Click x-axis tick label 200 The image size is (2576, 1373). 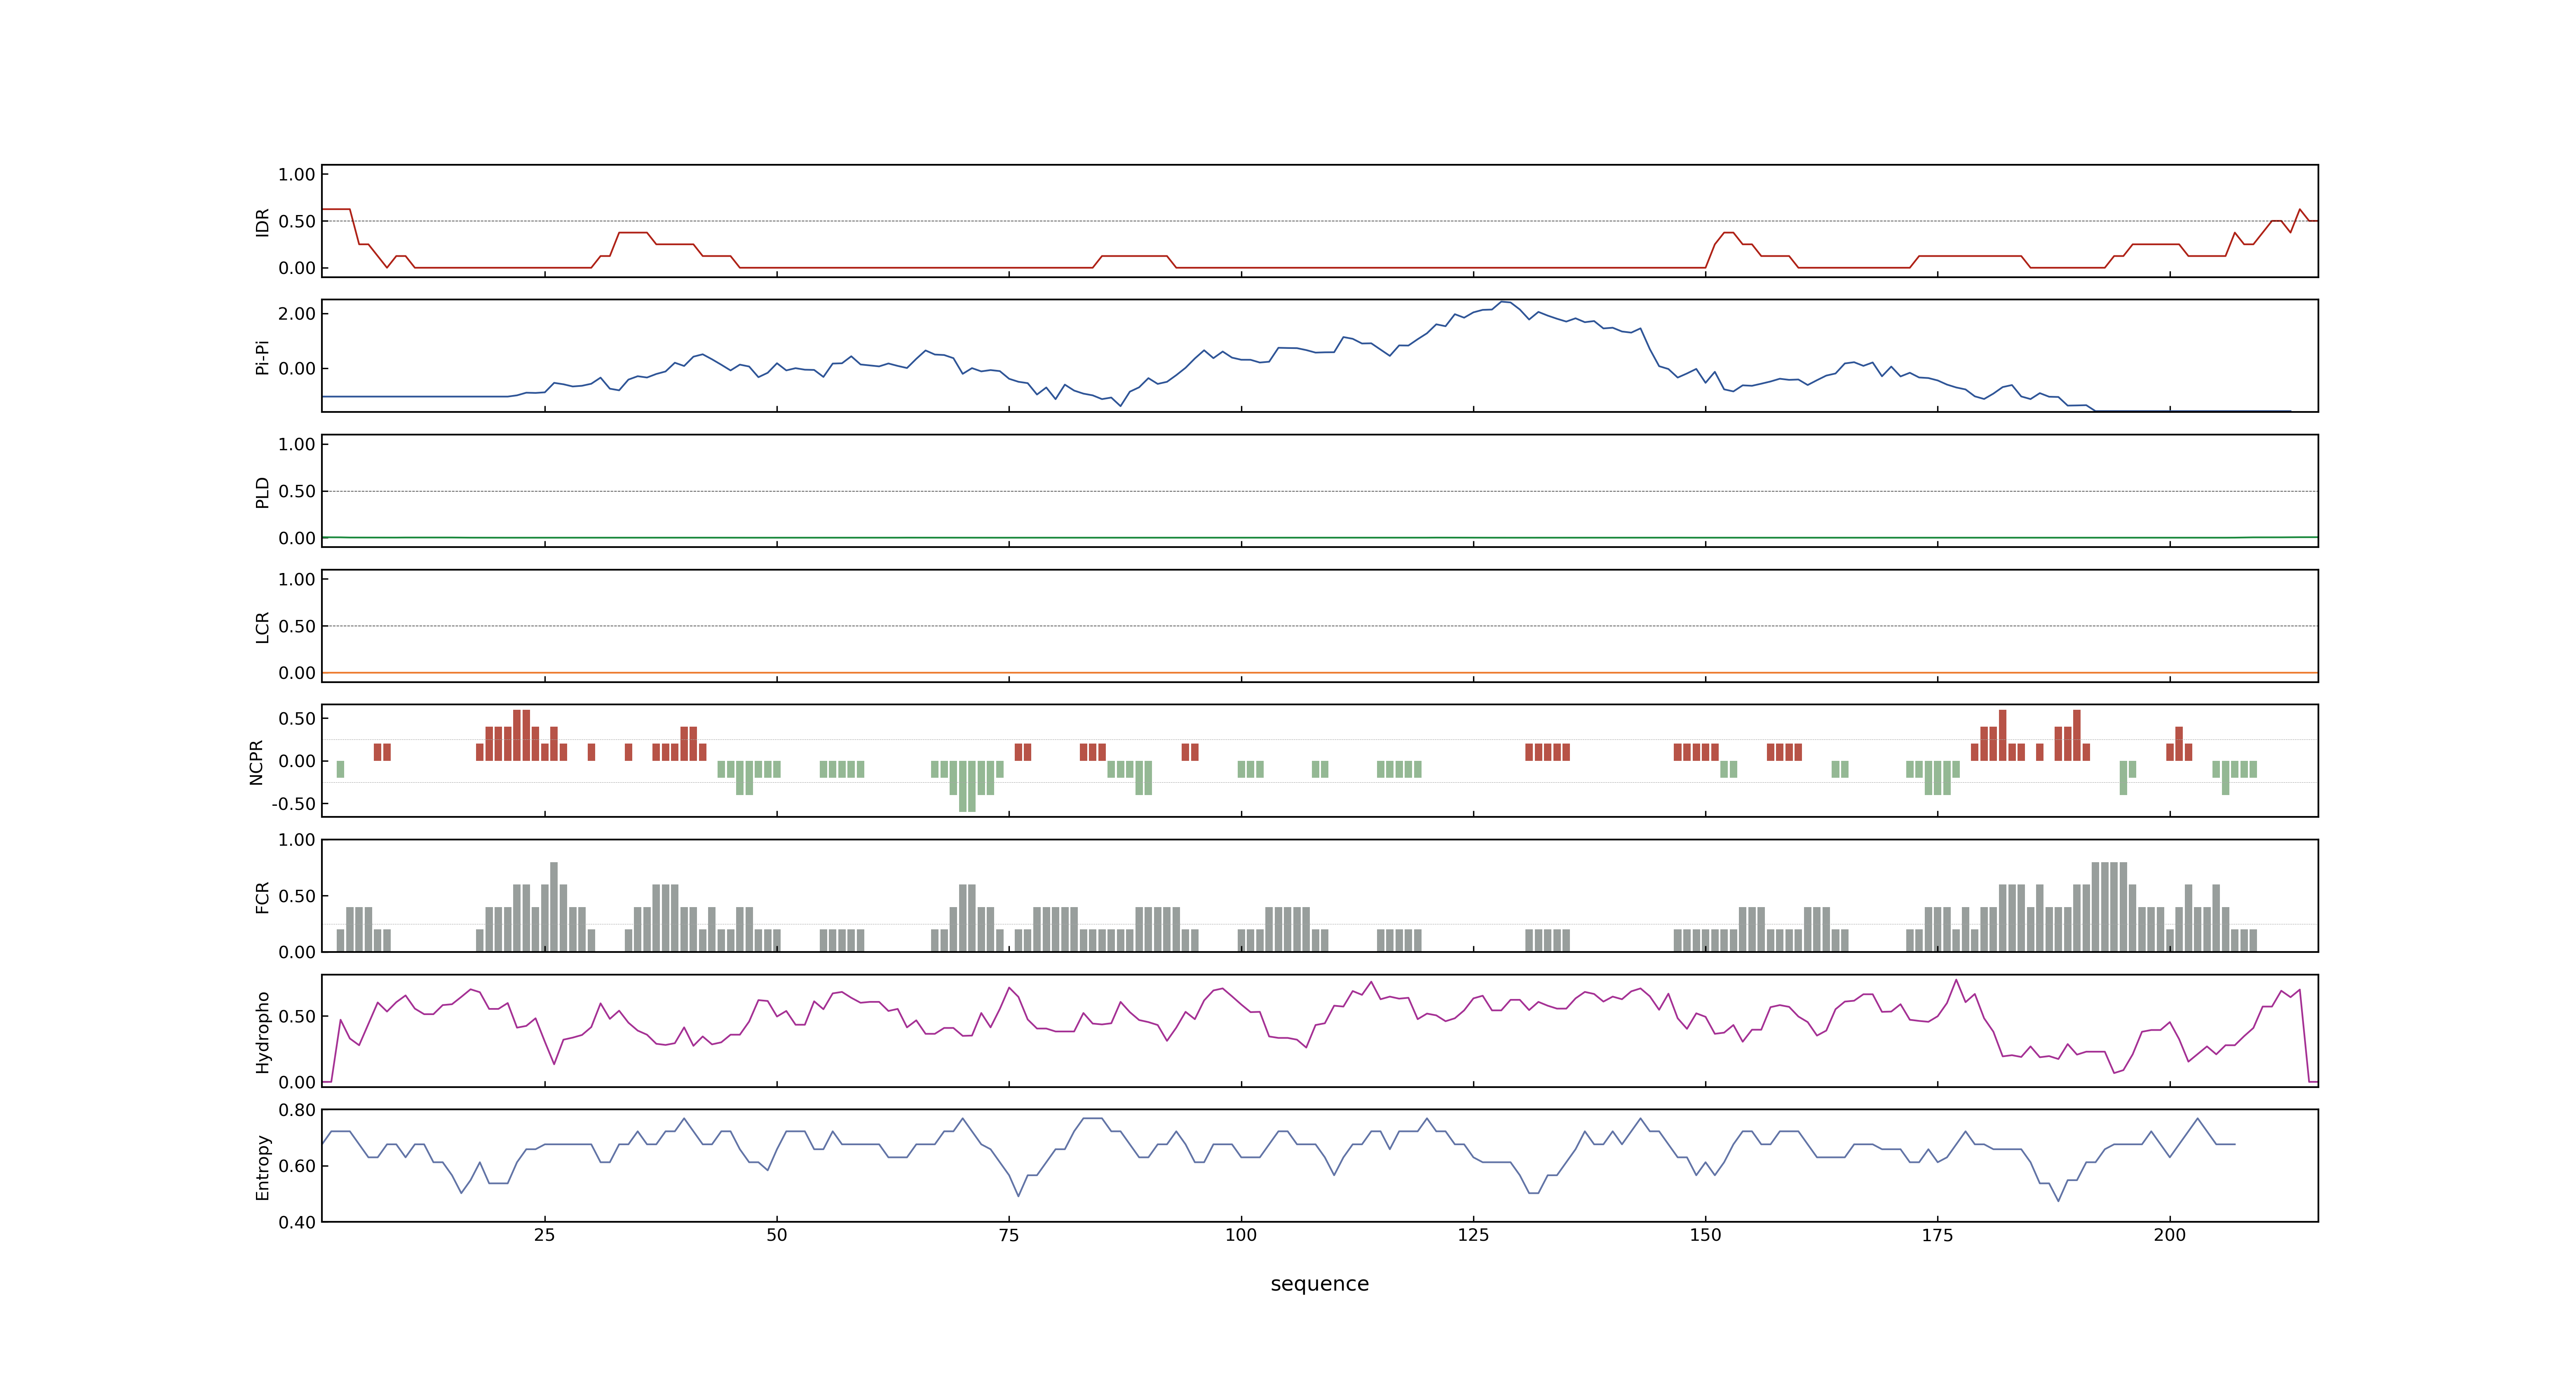[x=2169, y=1235]
